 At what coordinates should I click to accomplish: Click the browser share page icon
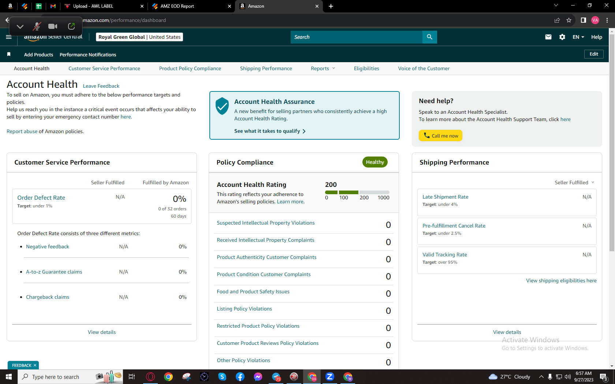(x=557, y=20)
